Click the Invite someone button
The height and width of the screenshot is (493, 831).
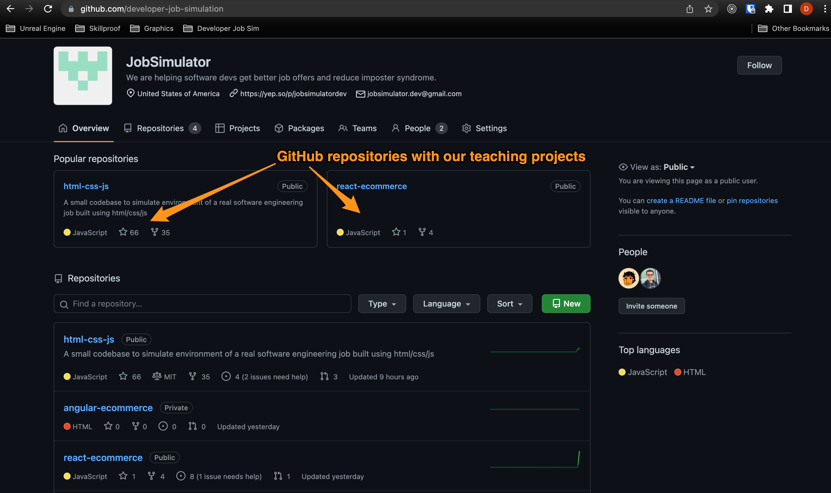click(651, 306)
